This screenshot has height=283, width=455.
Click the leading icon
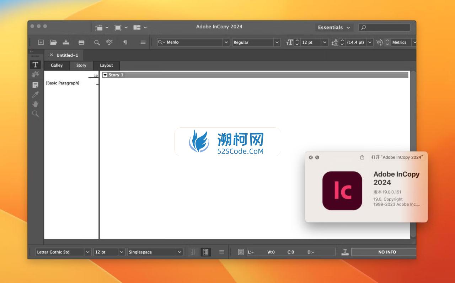(334, 42)
